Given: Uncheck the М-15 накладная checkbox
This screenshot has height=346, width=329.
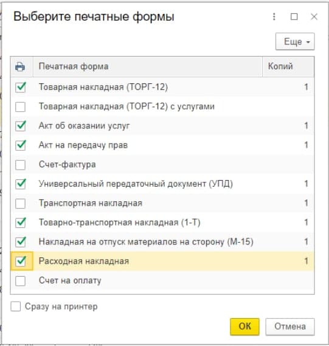Looking at the screenshot, I should point(20,242).
